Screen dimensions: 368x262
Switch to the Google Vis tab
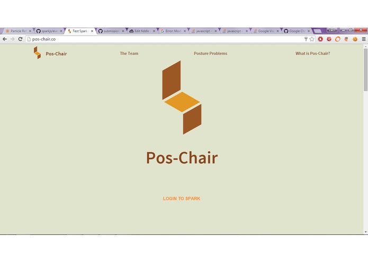point(266,31)
